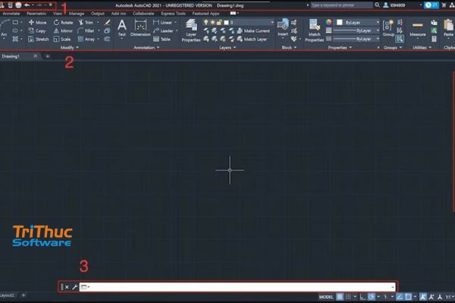Click Match Layer button
The height and width of the screenshot is (303, 455).
coord(252,39)
